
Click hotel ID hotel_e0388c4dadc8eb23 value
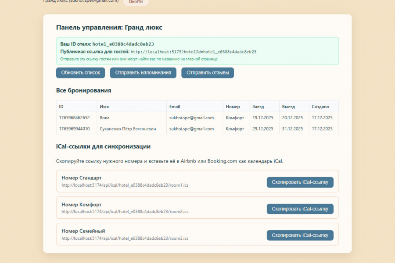pyautogui.click(x=123, y=44)
